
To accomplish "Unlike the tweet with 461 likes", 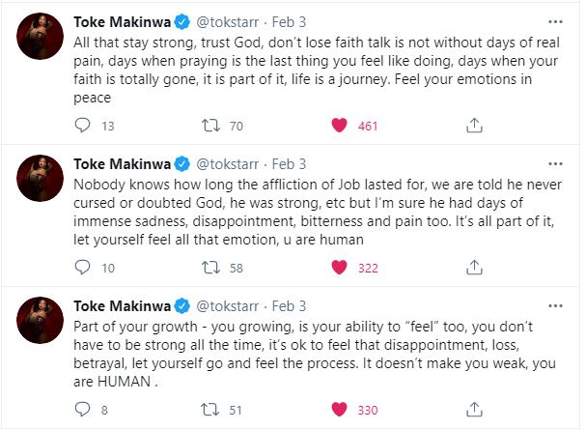I will [340, 125].
